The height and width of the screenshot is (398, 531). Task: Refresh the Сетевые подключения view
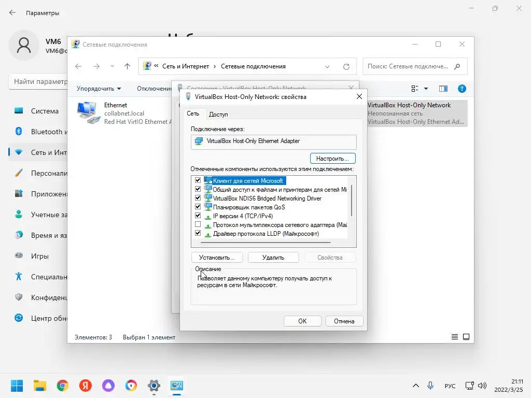tap(346, 67)
